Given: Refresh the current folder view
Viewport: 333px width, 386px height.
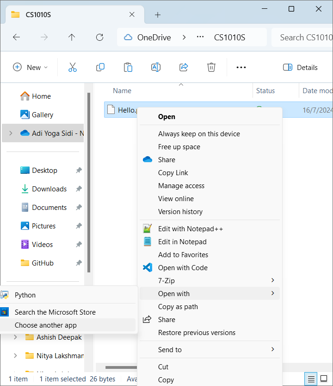Looking at the screenshot, I should click(x=99, y=38).
